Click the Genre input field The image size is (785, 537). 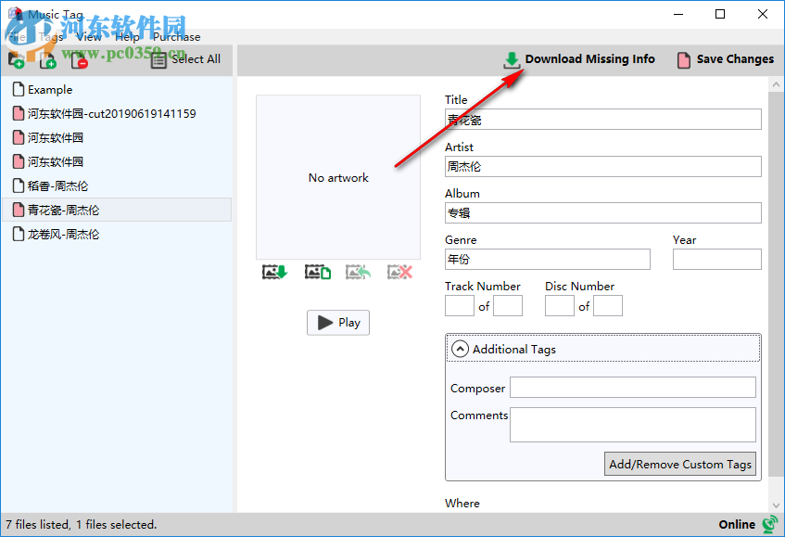tap(547, 260)
